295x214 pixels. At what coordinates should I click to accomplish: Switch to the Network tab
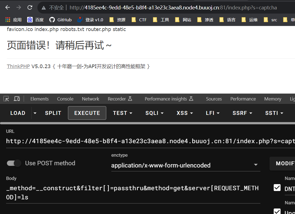point(91,99)
